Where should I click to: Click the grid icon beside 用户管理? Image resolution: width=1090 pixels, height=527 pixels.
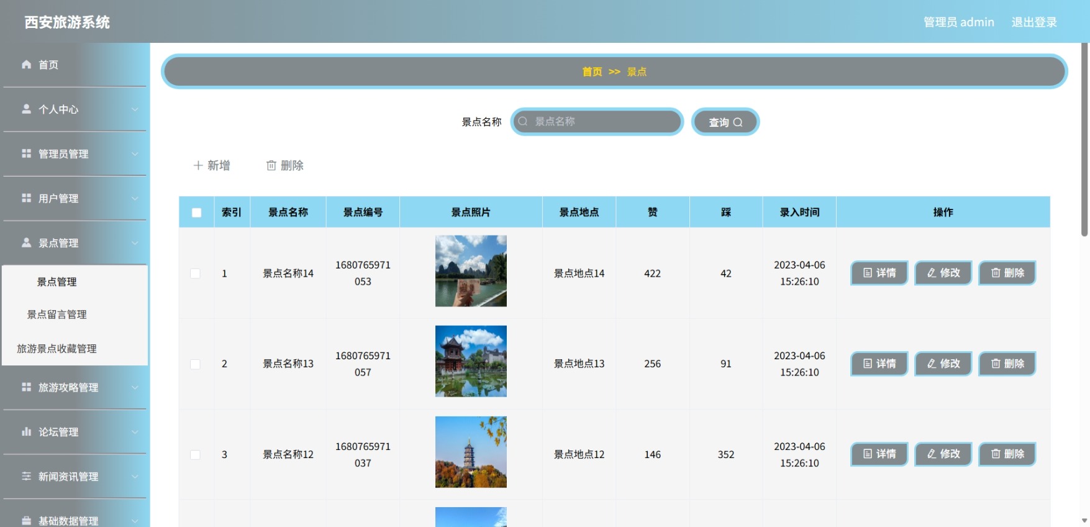click(26, 198)
